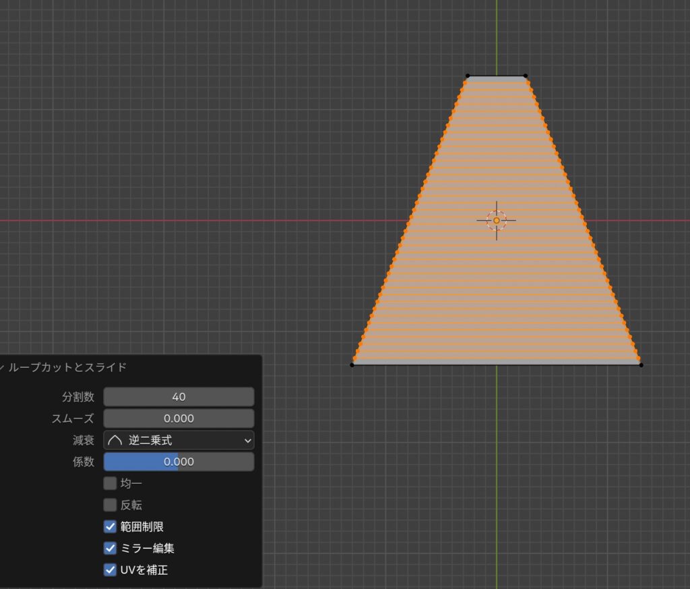Select the top-right black vertex of the mesh
Viewport: 690px width, 589px height.
point(525,75)
